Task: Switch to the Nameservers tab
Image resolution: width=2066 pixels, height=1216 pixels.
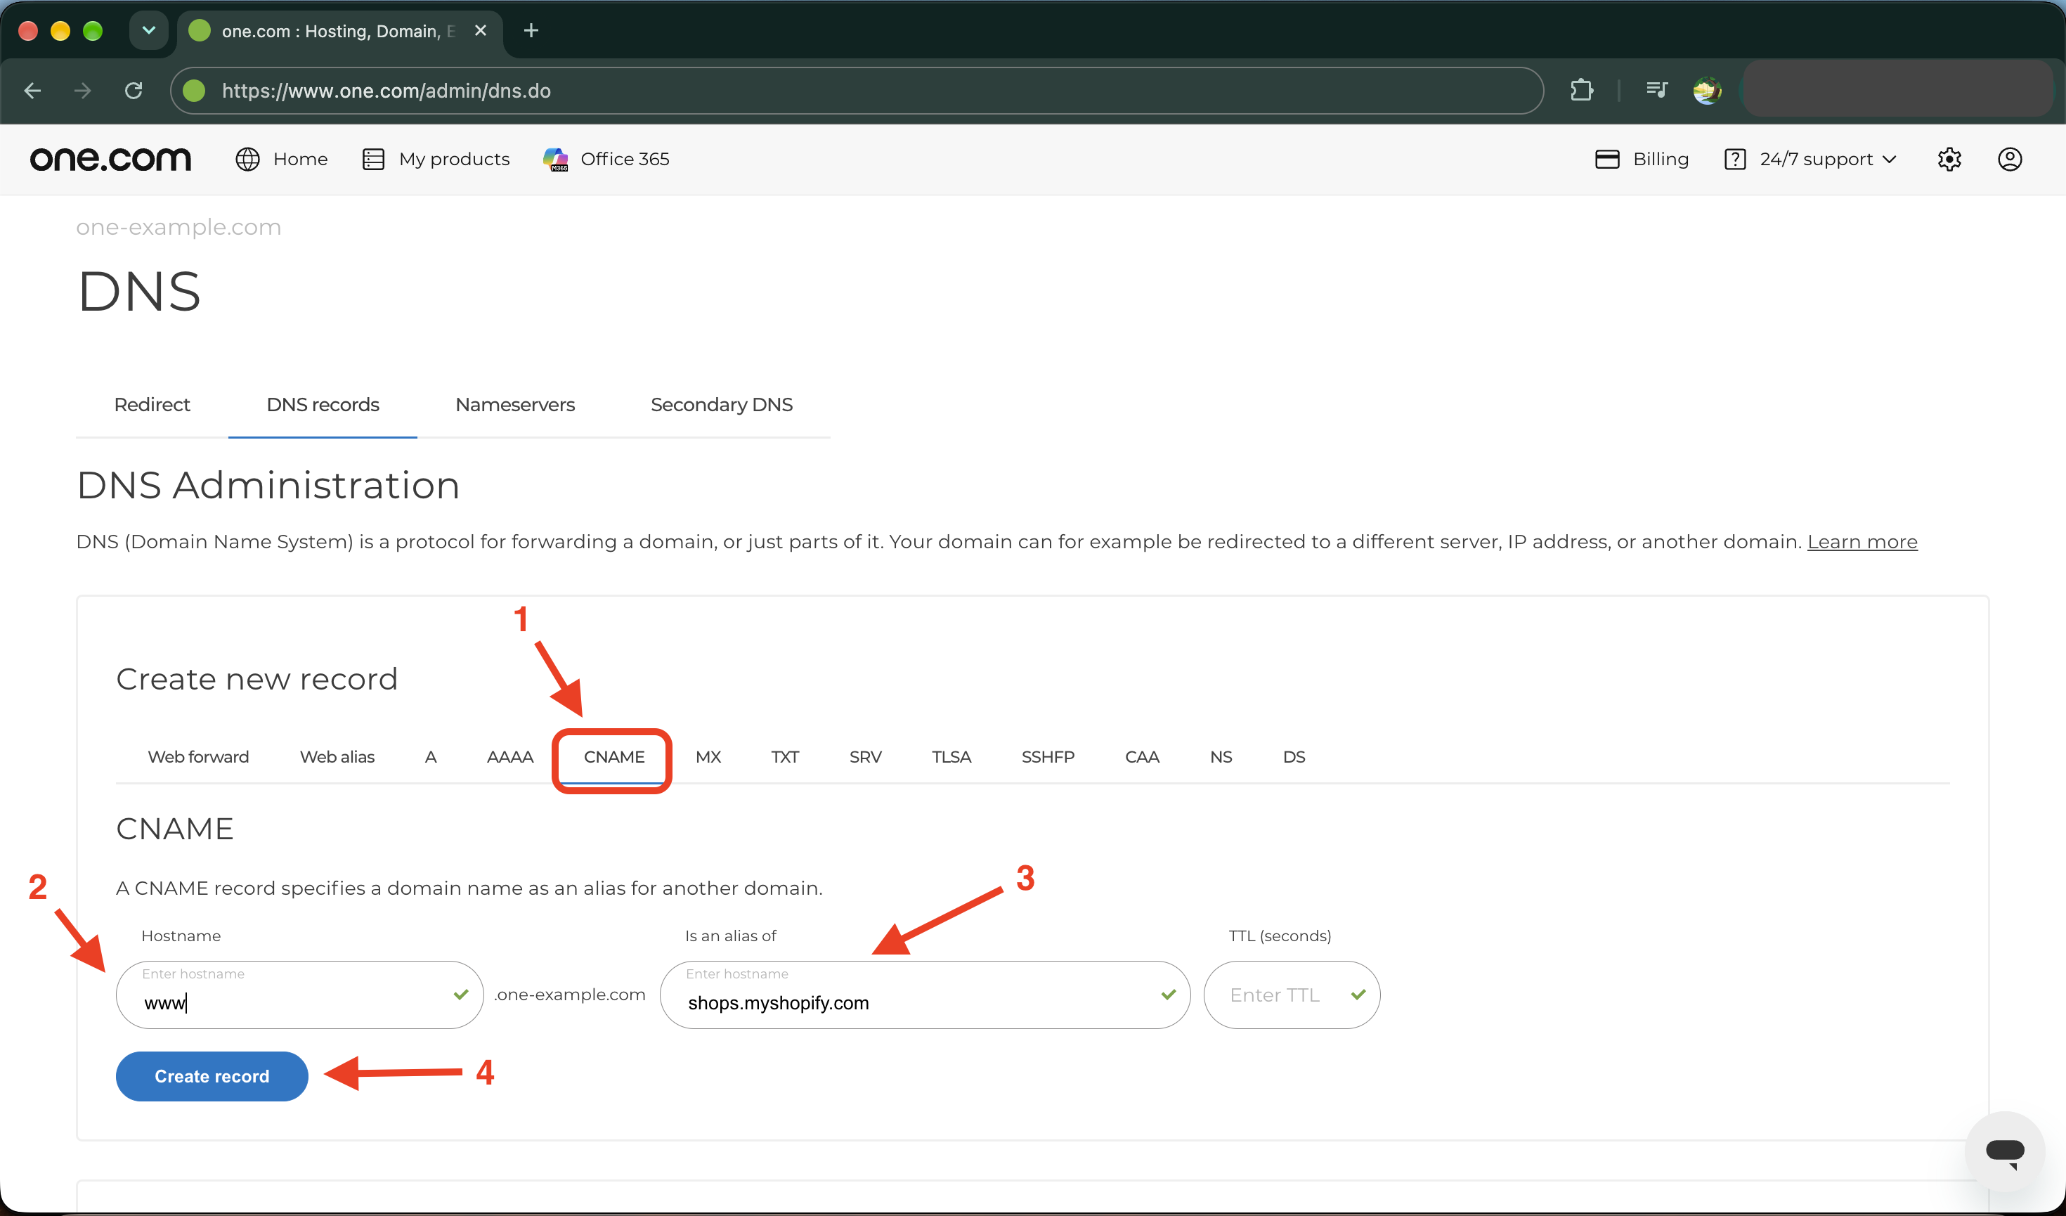Action: pyautogui.click(x=515, y=405)
